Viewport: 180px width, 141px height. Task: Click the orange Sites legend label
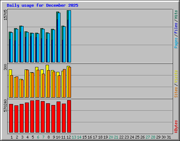176,92
